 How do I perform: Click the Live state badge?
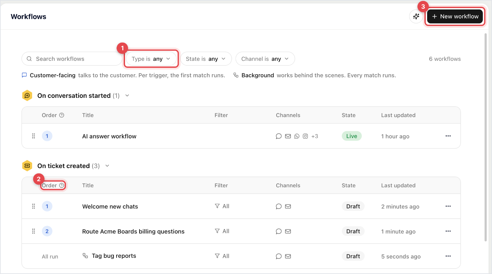[351, 136]
